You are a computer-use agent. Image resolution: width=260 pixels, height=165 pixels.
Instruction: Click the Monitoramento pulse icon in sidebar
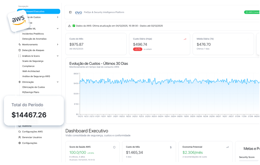20,44
